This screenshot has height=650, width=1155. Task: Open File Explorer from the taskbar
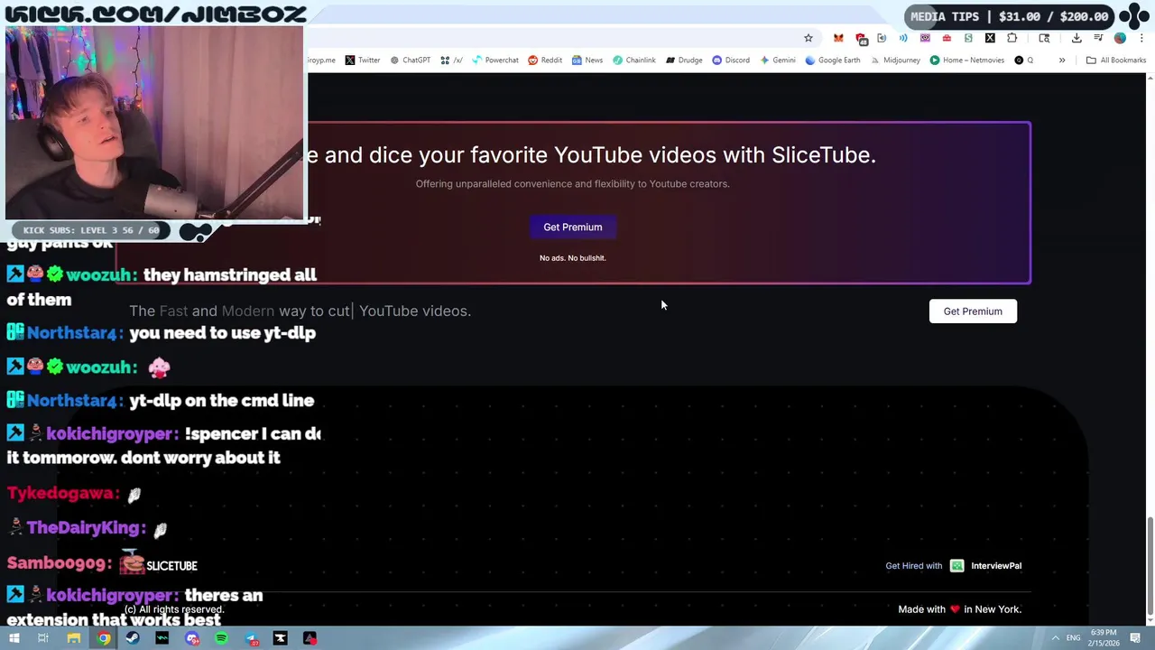[74, 638]
